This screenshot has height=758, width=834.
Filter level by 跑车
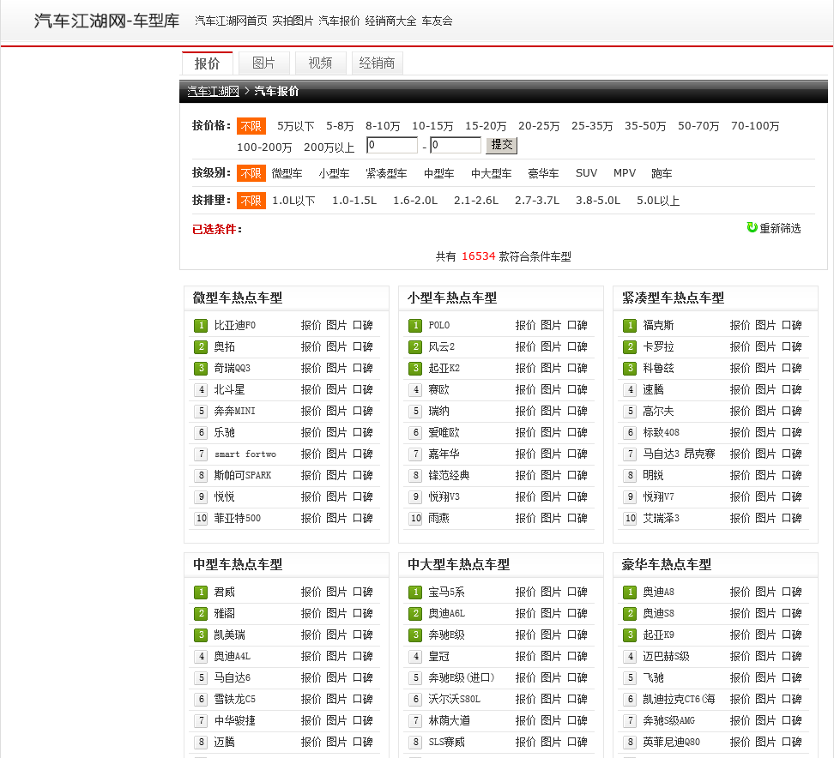coord(662,173)
